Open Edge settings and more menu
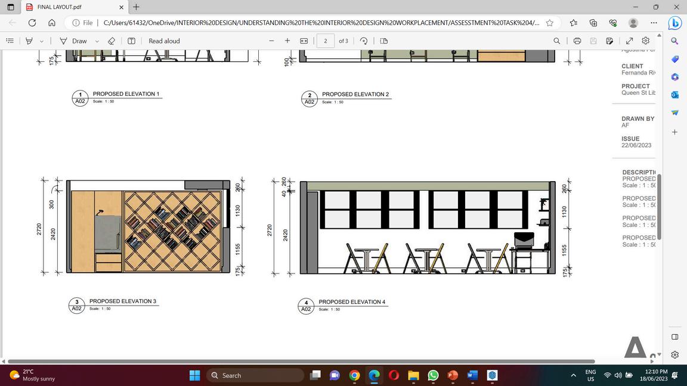The image size is (687, 386). click(x=654, y=23)
